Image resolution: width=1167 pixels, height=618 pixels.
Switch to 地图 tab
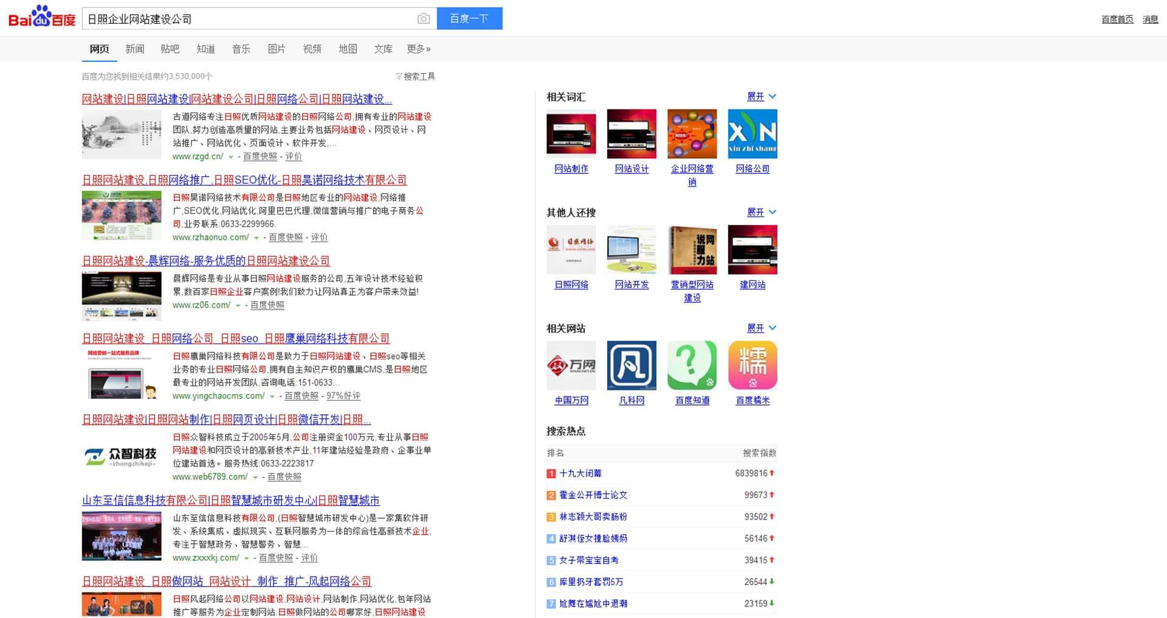[348, 49]
